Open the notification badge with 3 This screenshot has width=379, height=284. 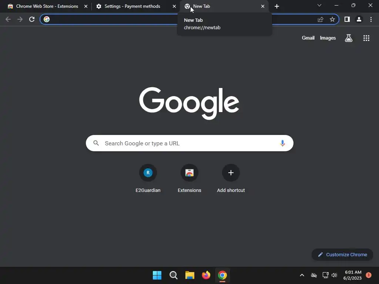click(369, 275)
